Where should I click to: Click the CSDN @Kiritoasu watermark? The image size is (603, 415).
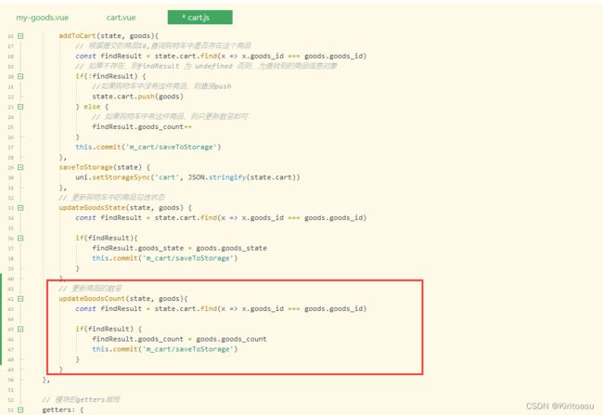point(559,405)
